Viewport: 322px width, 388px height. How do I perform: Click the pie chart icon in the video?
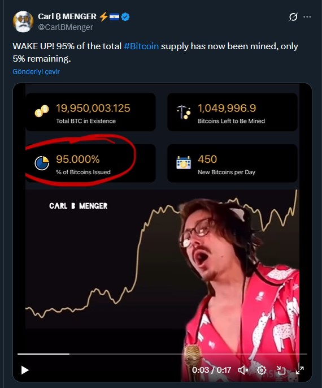coord(42,163)
